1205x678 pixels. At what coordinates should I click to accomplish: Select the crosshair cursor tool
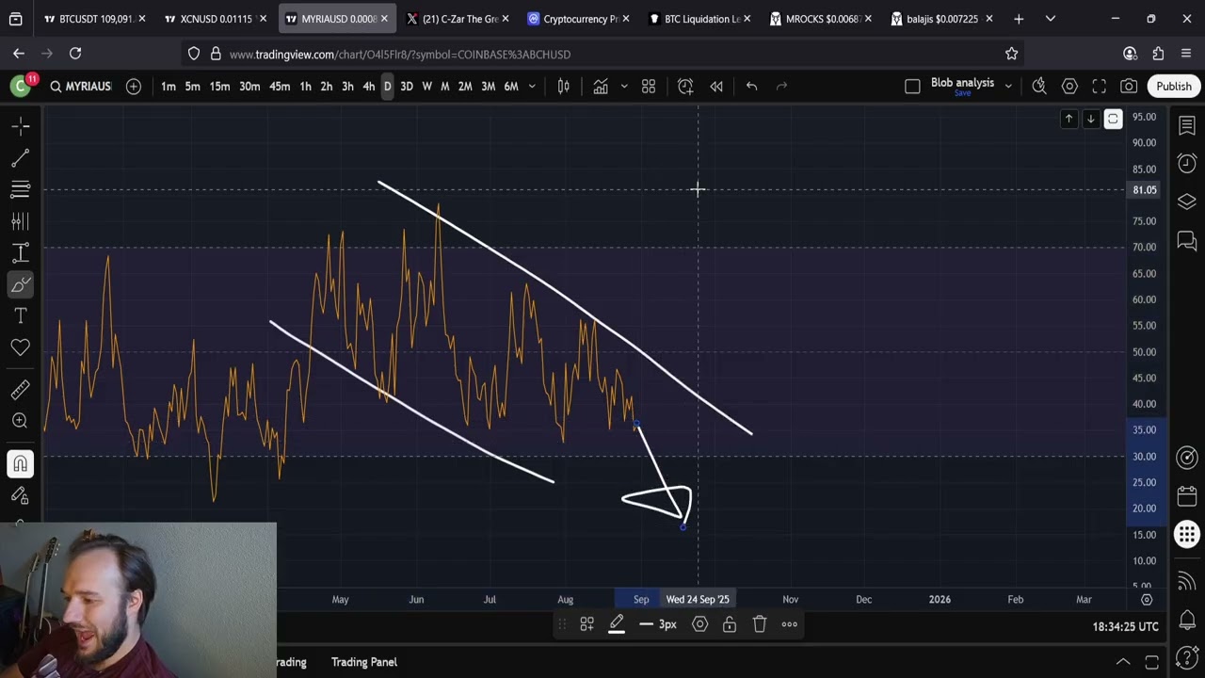click(x=21, y=125)
